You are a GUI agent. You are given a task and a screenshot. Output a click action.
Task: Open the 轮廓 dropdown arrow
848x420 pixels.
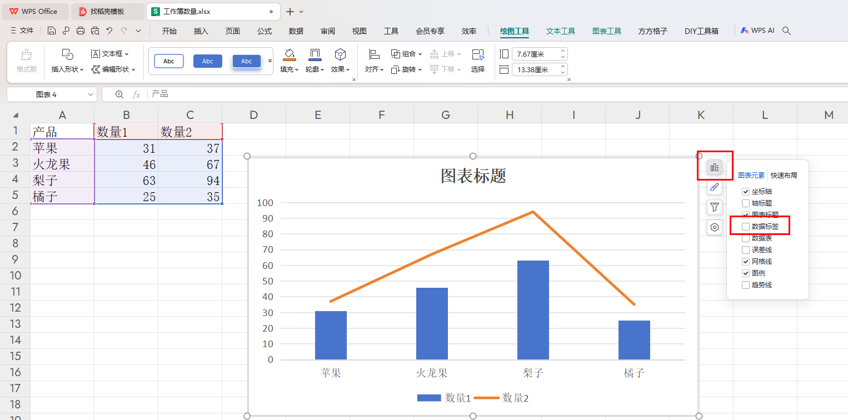pyautogui.click(x=322, y=70)
